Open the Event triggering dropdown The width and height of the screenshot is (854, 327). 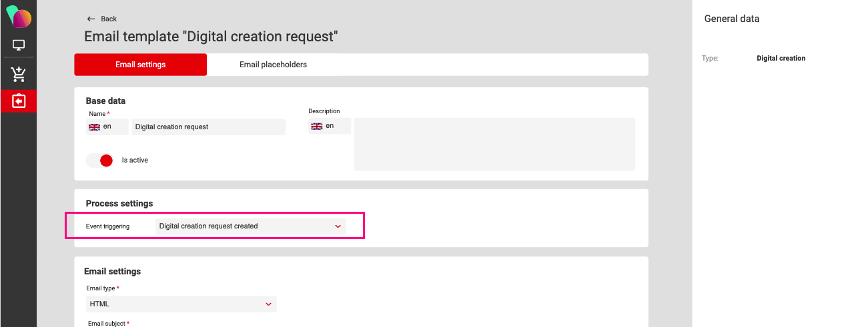[x=250, y=226]
